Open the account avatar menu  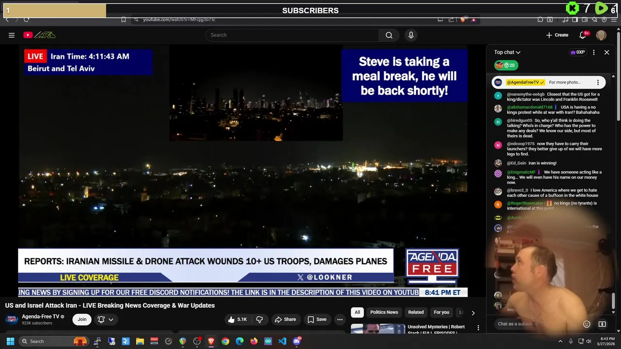point(601,35)
